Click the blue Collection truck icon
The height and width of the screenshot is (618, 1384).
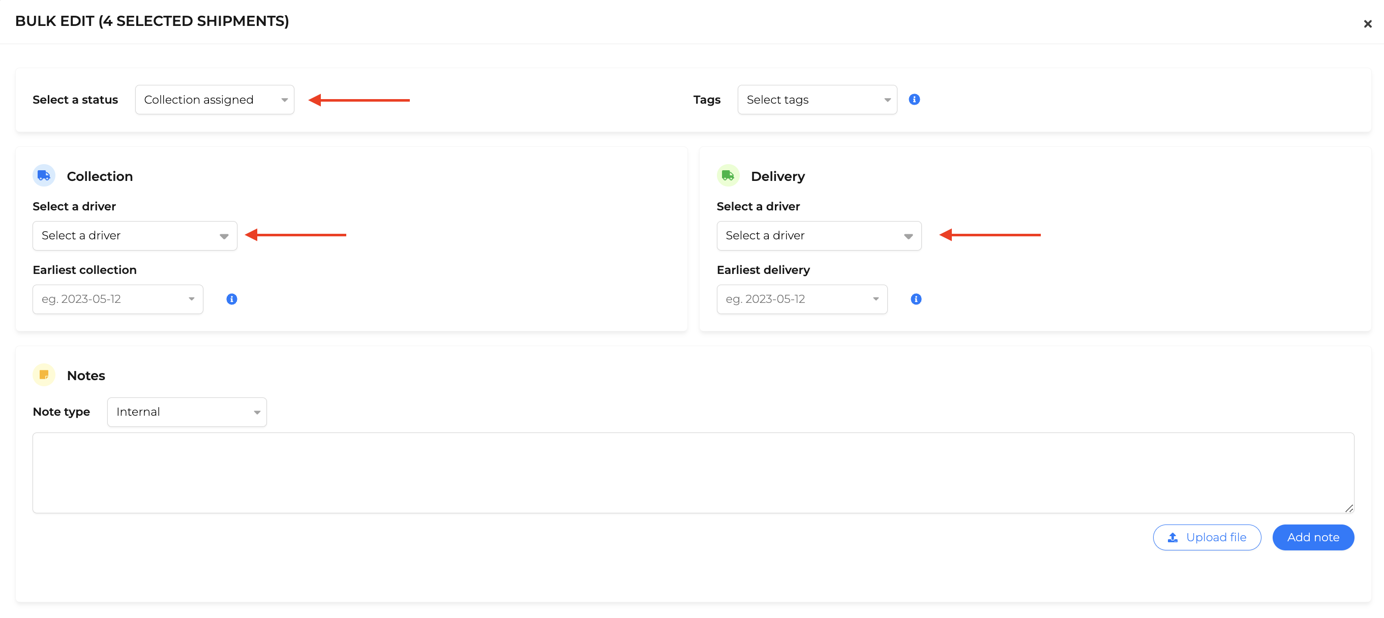(x=44, y=176)
